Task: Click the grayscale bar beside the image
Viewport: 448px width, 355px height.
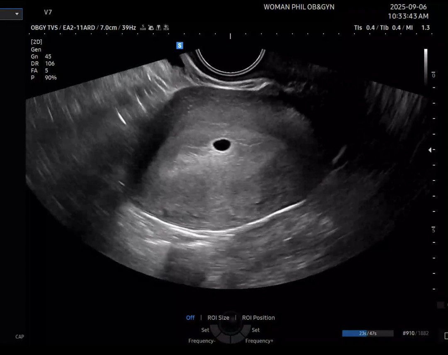Action: click(x=426, y=66)
